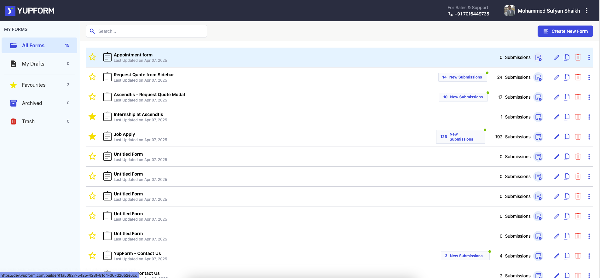
Task: Open more options for Request Quote from Sidebar
Action: pyautogui.click(x=589, y=77)
